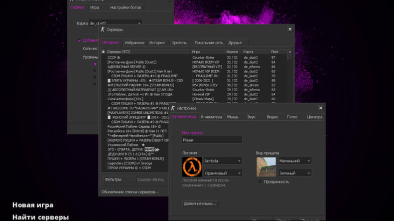Click the Имя игрока field containing Player
The width and height of the screenshot is (394, 221).
pos(212,140)
